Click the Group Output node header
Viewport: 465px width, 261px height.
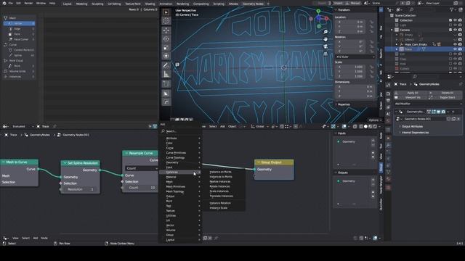point(274,162)
